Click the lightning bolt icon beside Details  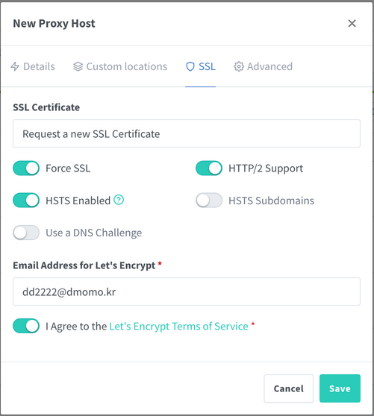tap(15, 66)
